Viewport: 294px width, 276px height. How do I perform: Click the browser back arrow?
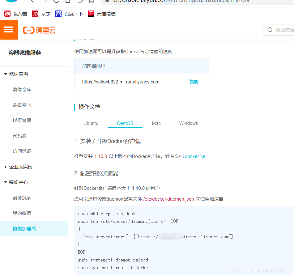click(33, 1)
